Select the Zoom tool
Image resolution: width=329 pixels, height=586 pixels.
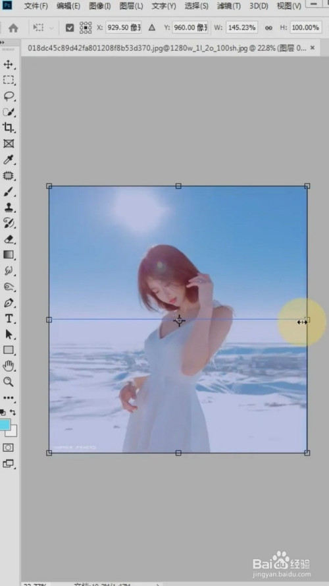pos(8,382)
